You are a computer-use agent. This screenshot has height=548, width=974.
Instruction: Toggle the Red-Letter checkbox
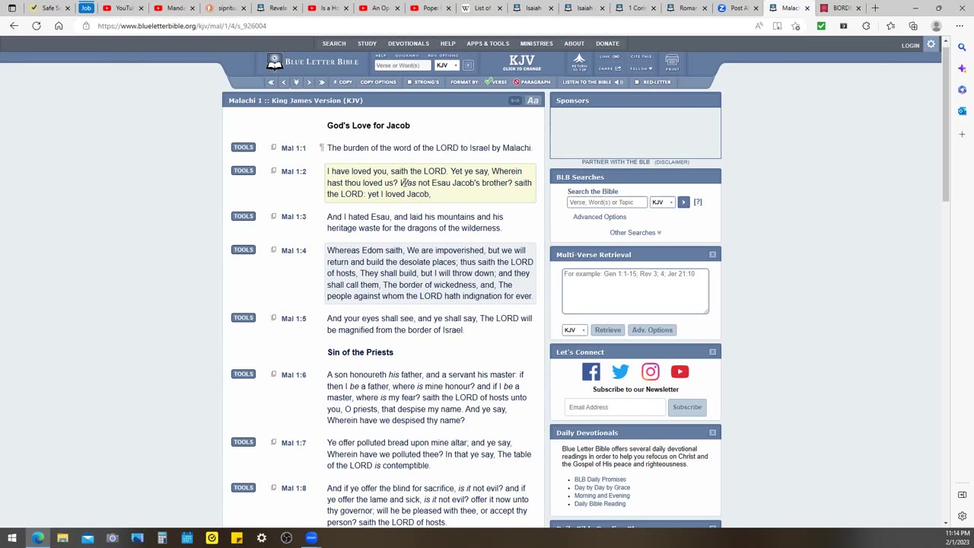(x=637, y=82)
